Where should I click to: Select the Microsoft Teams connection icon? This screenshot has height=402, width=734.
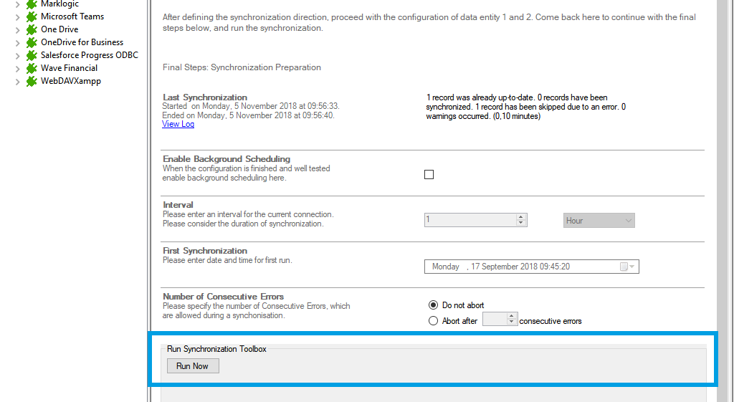point(32,16)
